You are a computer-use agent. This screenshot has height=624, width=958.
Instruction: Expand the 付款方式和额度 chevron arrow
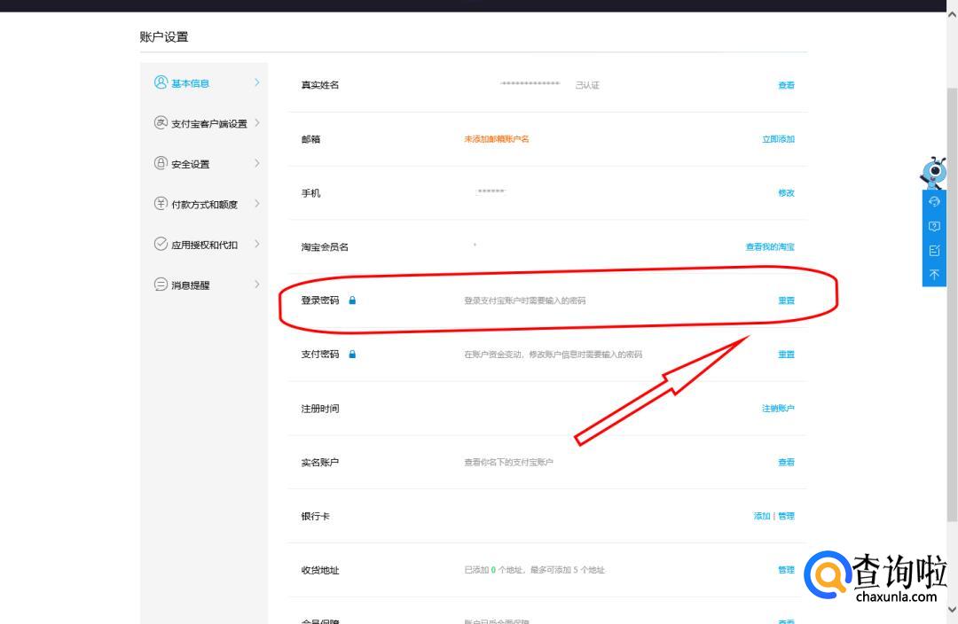coord(256,203)
